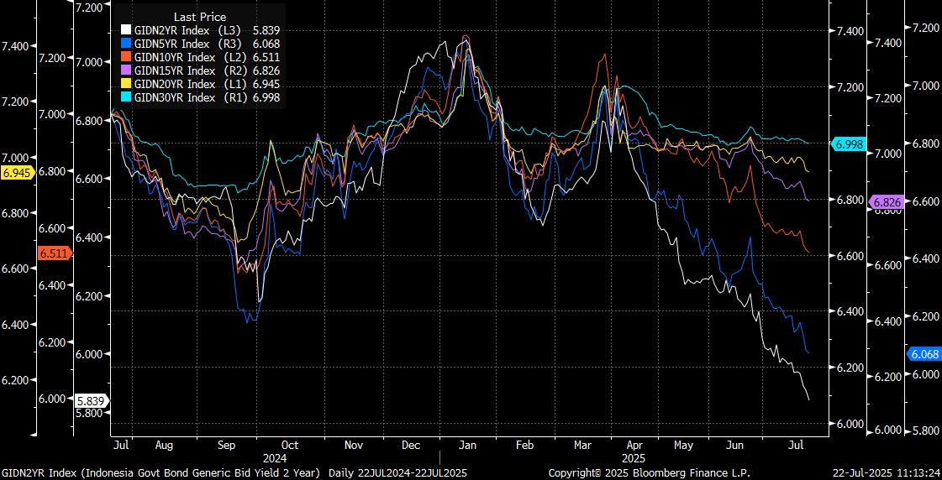
Task: Click the yellow 6.945 axis price tag
Action: coord(17,173)
